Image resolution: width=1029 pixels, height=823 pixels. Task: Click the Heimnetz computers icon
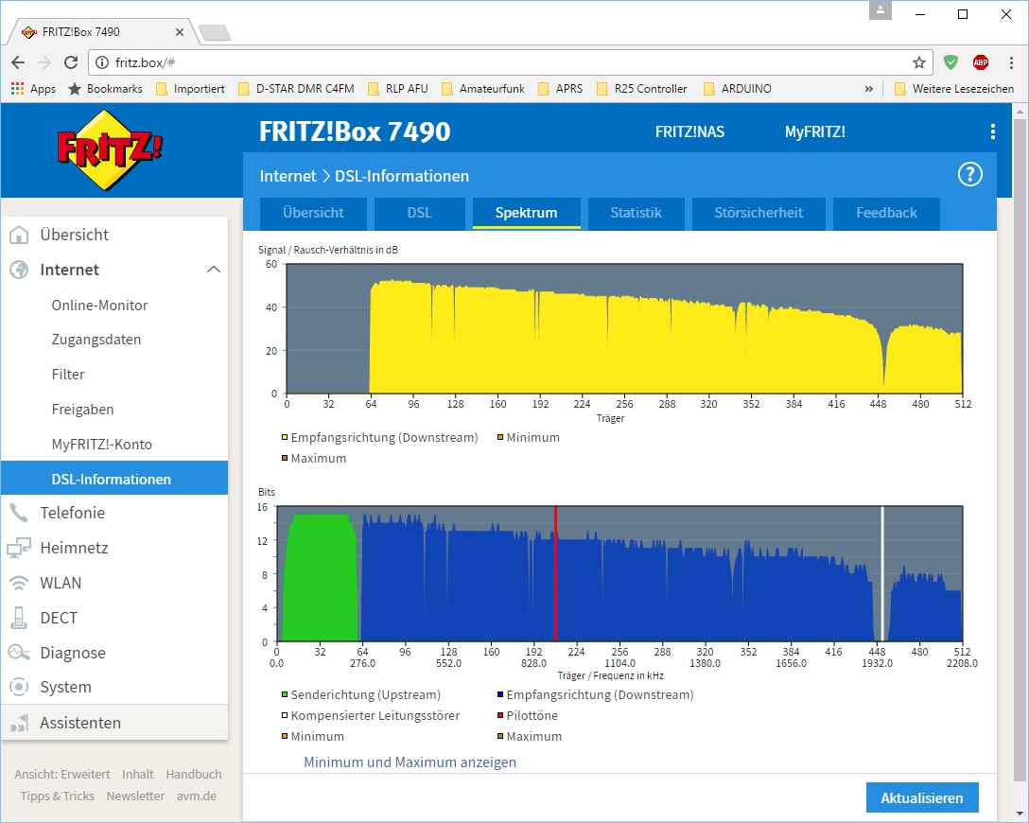coord(19,548)
